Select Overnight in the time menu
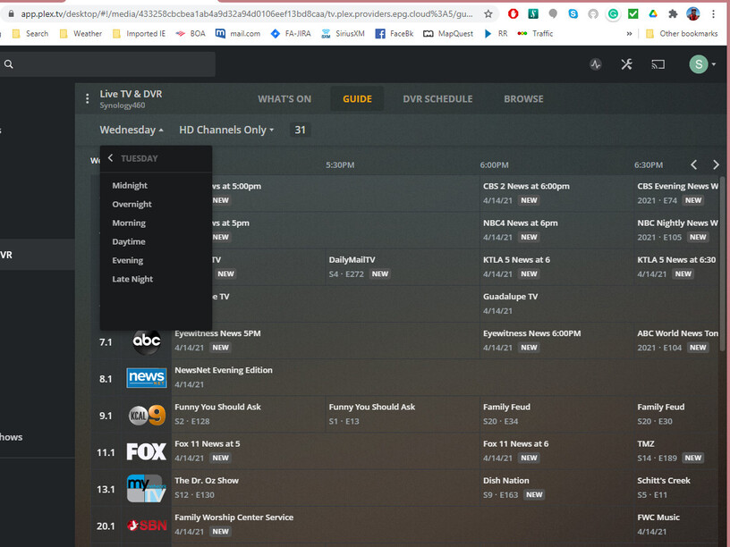This screenshot has width=730, height=547. pyautogui.click(x=132, y=204)
